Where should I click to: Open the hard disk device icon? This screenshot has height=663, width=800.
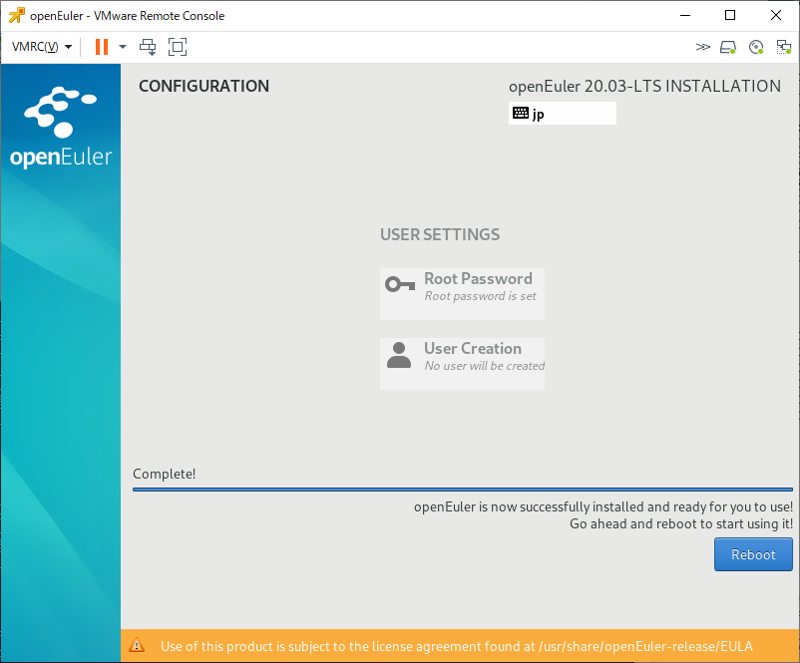pyautogui.click(x=728, y=47)
